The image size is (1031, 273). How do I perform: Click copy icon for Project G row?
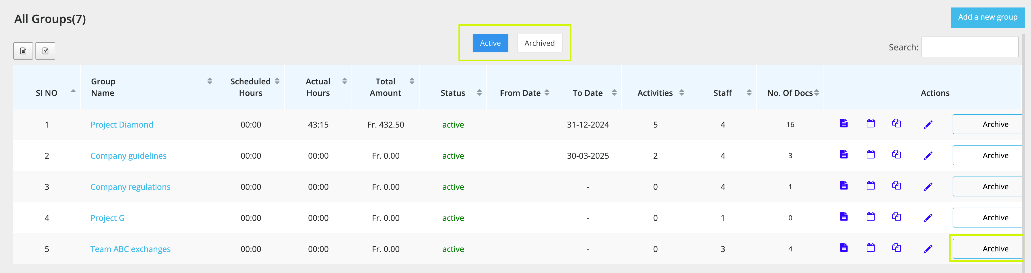click(x=896, y=217)
